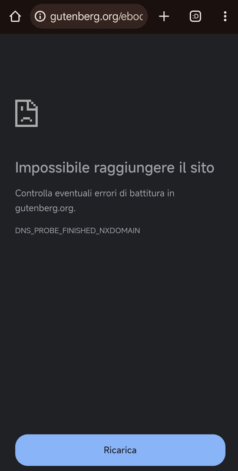Select the DNS_PROBE_FINISHED_NXDOMAIN error code
This screenshot has height=471, width=238.
tap(78, 231)
